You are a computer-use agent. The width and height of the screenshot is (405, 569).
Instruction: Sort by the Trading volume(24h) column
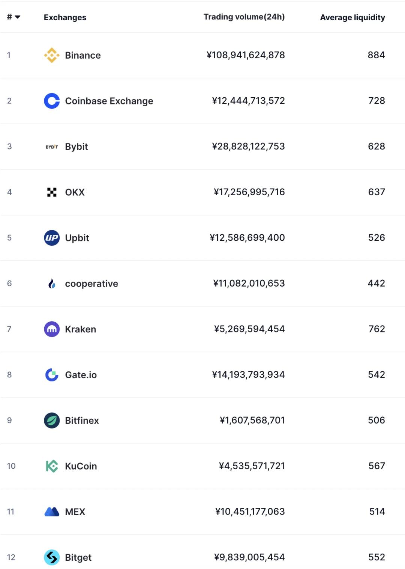tap(244, 17)
